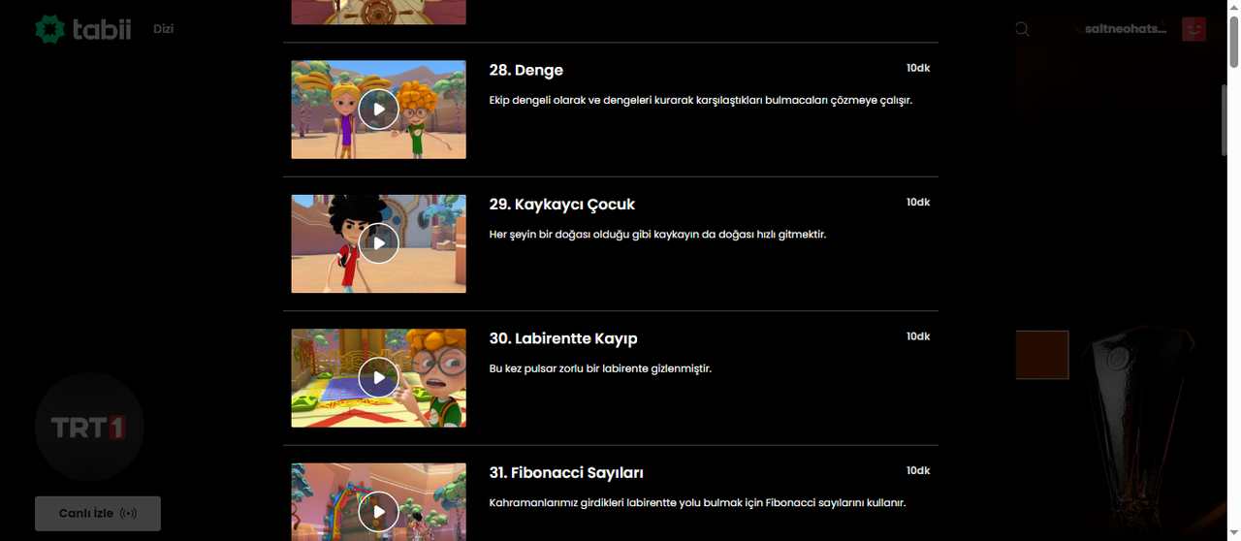This screenshot has height=541, width=1241.
Task: Open the red profile avatar icon
Action: (1193, 29)
